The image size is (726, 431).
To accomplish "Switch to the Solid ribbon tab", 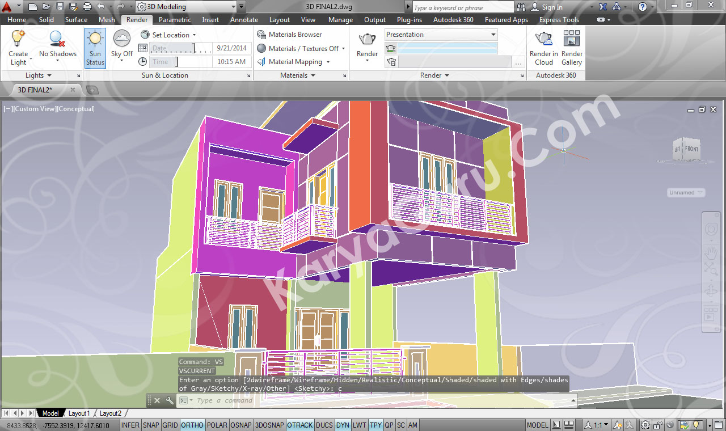I will (47, 20).
